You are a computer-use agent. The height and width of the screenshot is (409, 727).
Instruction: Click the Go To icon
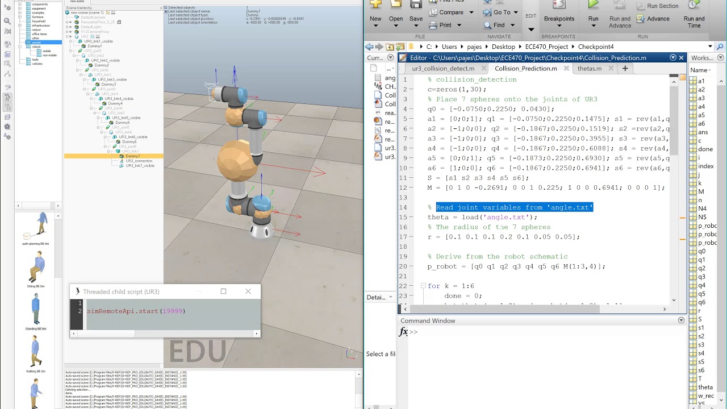click(487, 12)
